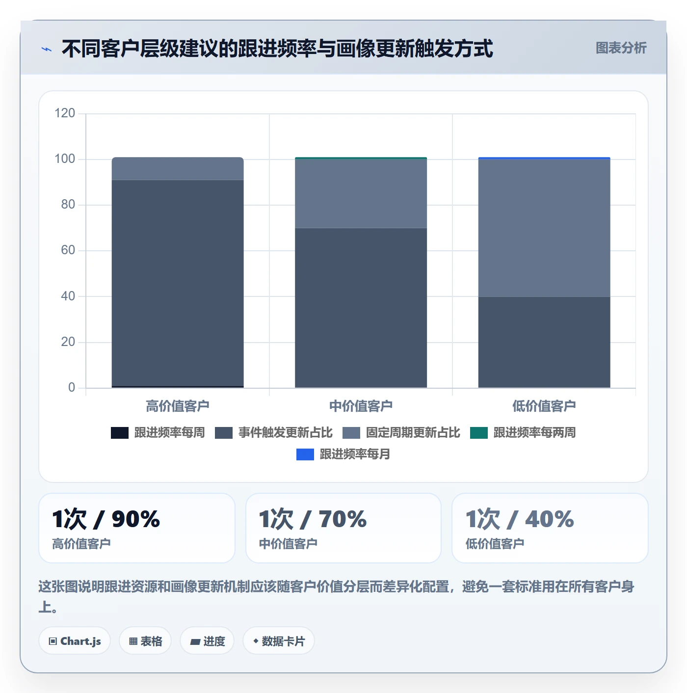The height and width of the screenshot is (693, 687).
Task: Open the 1次 / 90% 高价值客户 card
Action: 137,528
